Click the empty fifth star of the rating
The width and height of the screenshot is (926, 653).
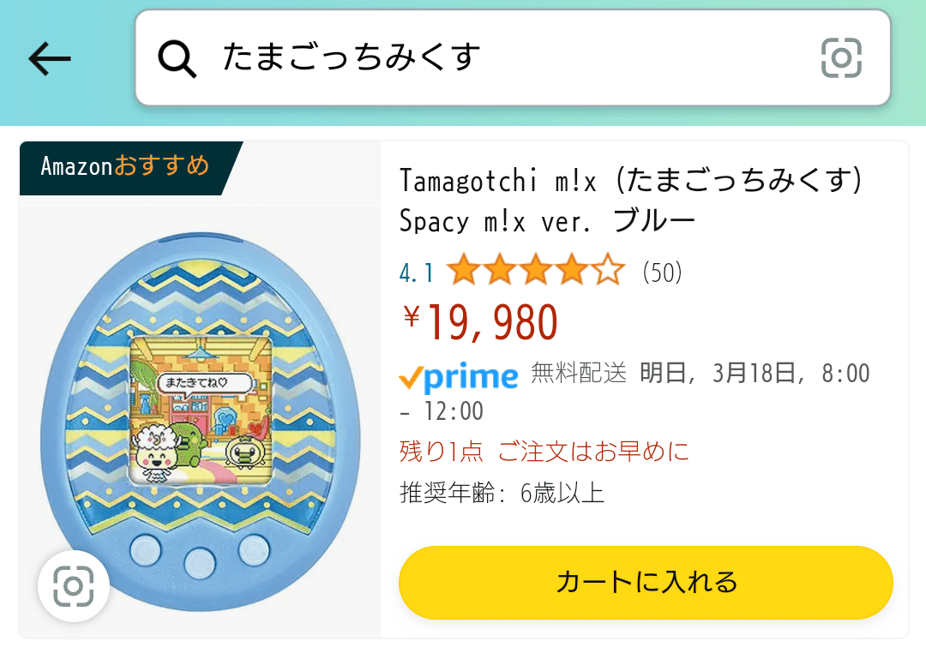click(x=609, y=270)
